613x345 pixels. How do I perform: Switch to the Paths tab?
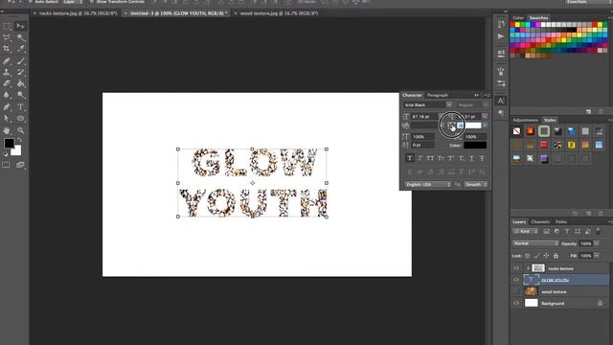click(x=561, y=221)
